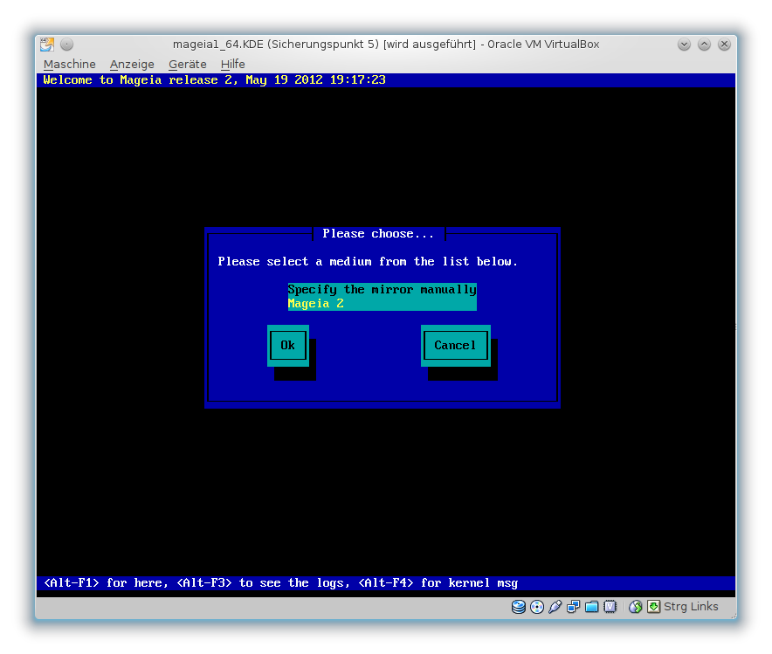Click the keyboard capture green arrow icon
Screen dimensions: 772x654
pos(653,607)
